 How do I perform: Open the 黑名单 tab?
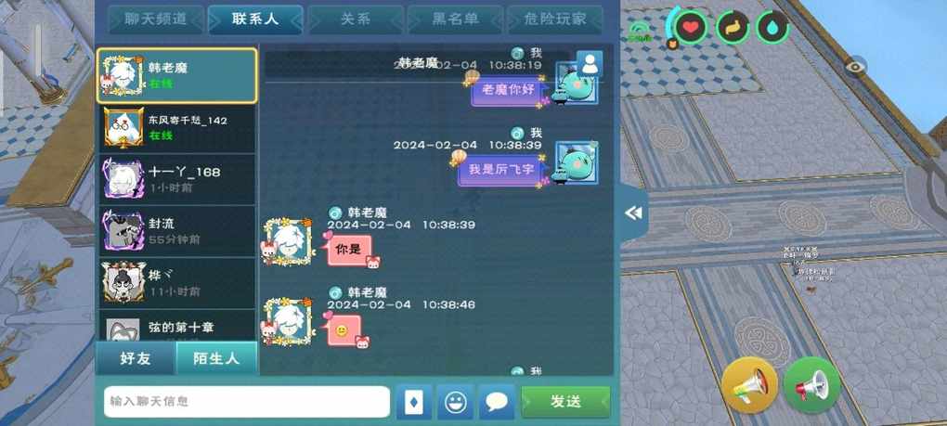click(455, 19)
